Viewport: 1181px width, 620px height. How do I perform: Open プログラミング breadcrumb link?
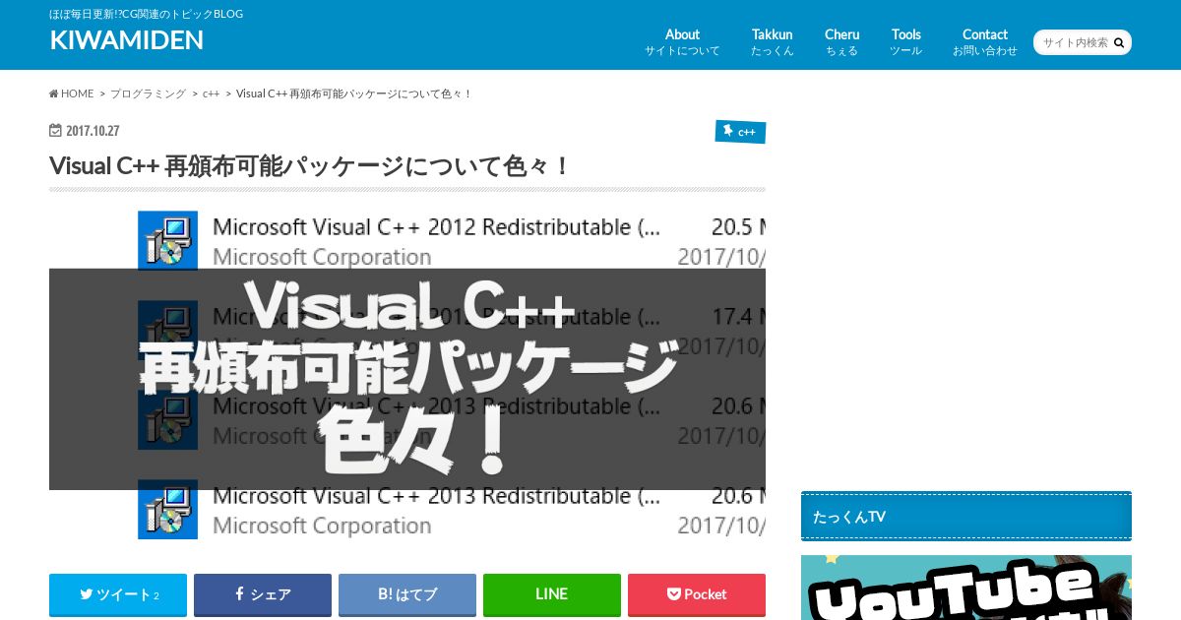[x=148, y=93]
